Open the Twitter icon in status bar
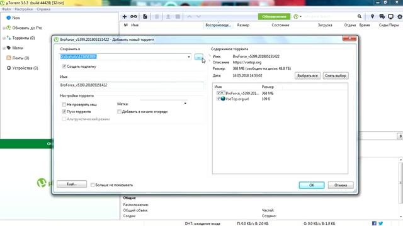The width and height of the screenshot is (403, 226). [x=380, y=223]
